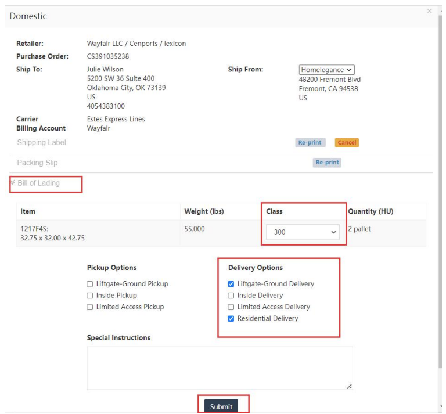Click the Re-print button for Shipping Label
Image resolution: width=446 pixels, height=414 pixels.
pyautogui.click(x=311, y=143)
